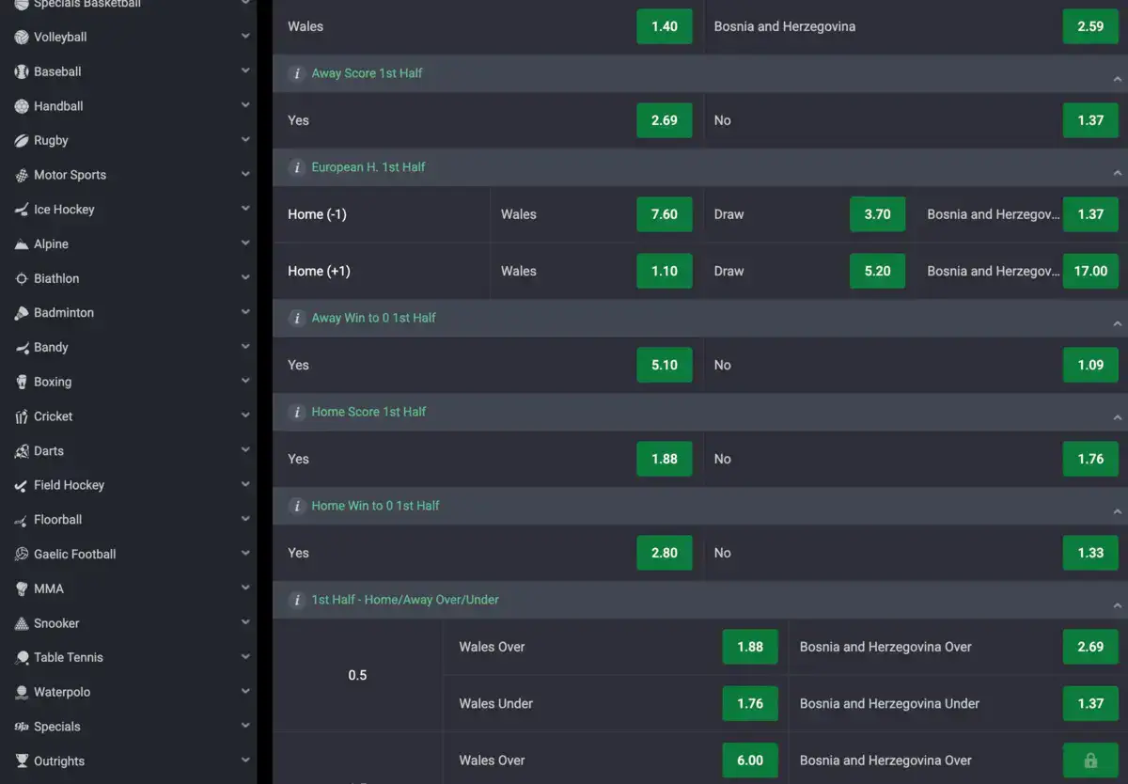Expand the Volleyball menu chevron
The width and height of the screenshot is (1128, 784).
tap(245, 36)
